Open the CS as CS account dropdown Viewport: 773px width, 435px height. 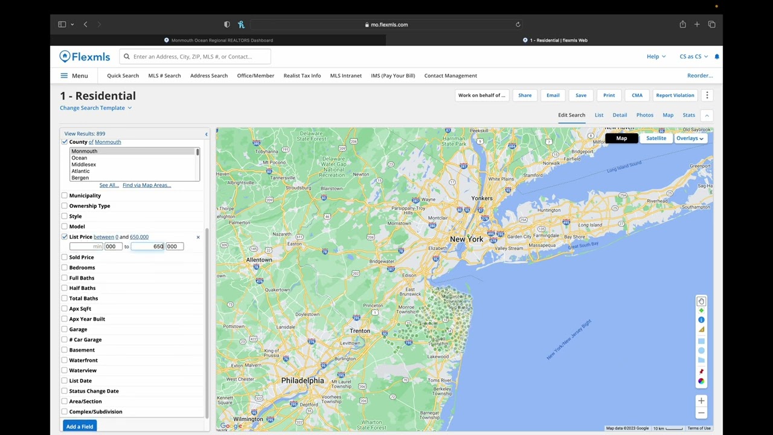click(x=693, y=57)
